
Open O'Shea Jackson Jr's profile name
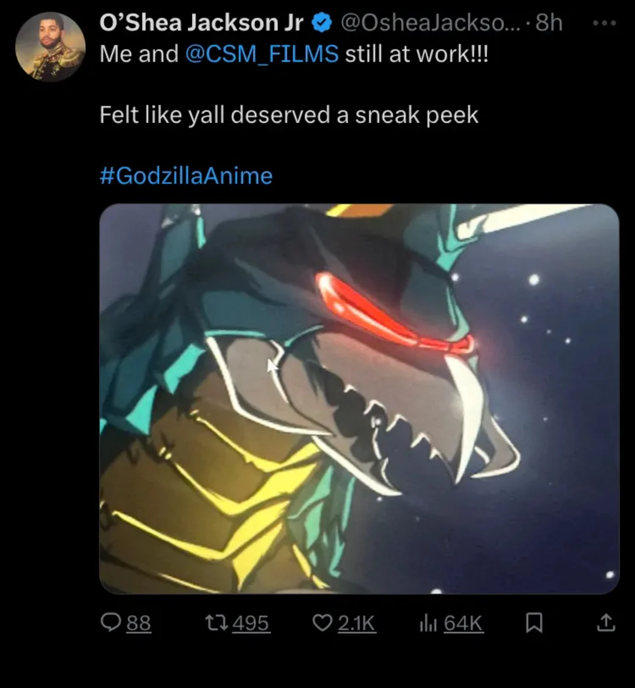[x=202, y=22]
